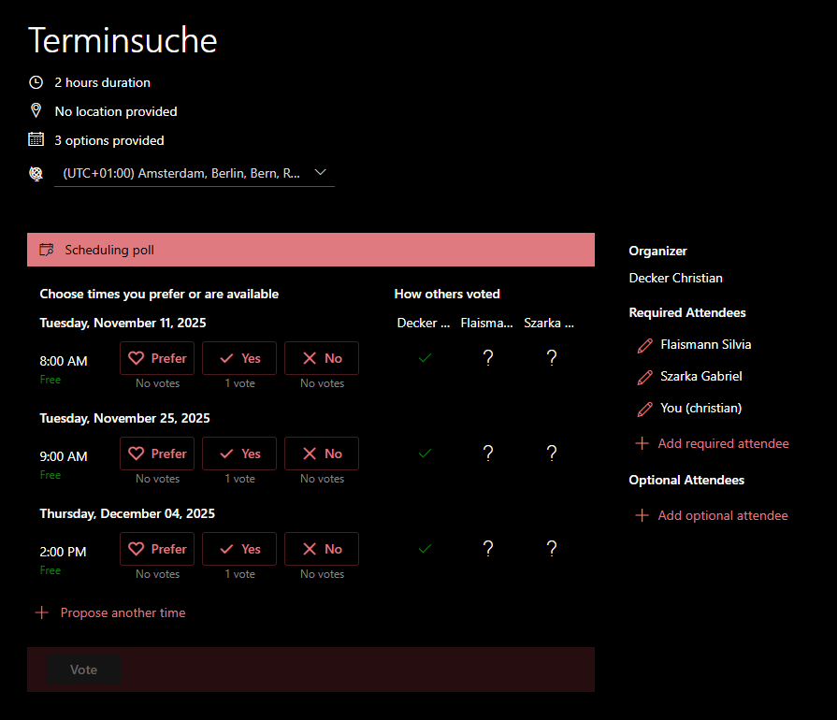The image size is (837, 720).
Task: Select Yes for November 11 at 8:00 AM
Action: click(239, 358)
